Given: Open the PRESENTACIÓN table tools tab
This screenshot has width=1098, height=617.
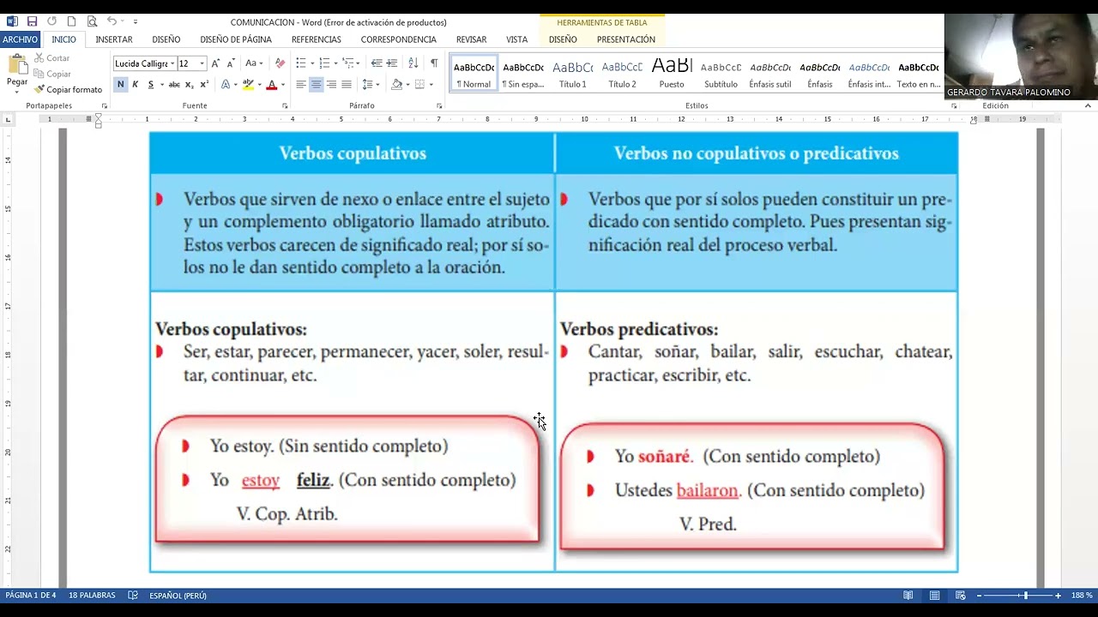Looking at the screenshot, I should click(x=626, y=39).
